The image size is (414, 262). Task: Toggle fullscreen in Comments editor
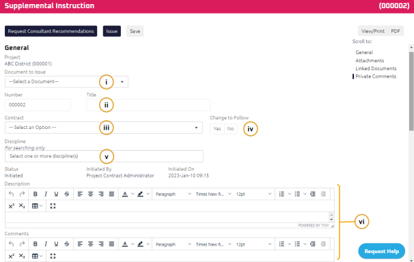[53, 256]
